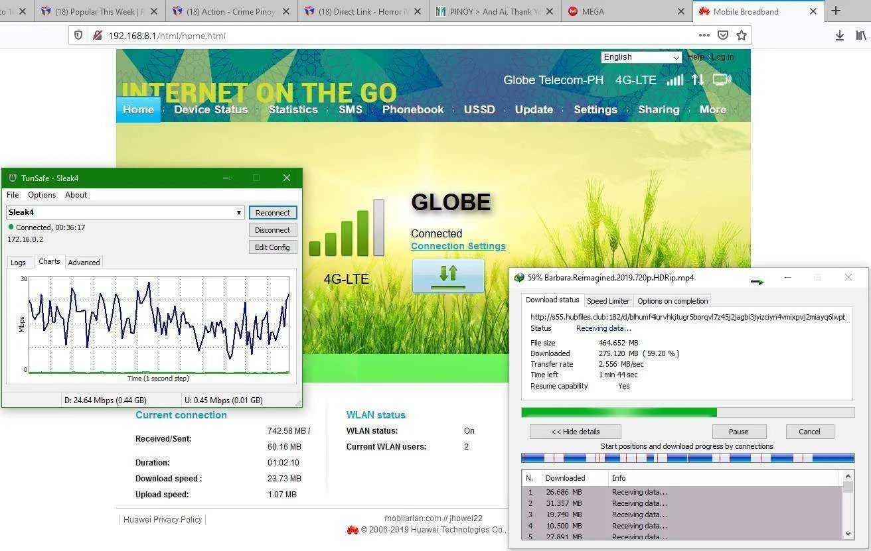Open a new browser tab
This screenshot has width=871, height=551.
point(836,11)
